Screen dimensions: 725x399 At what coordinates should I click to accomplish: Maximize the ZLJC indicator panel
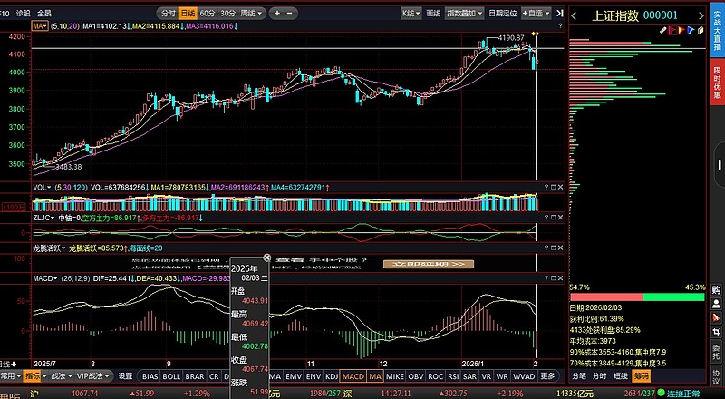coord(553,217)
